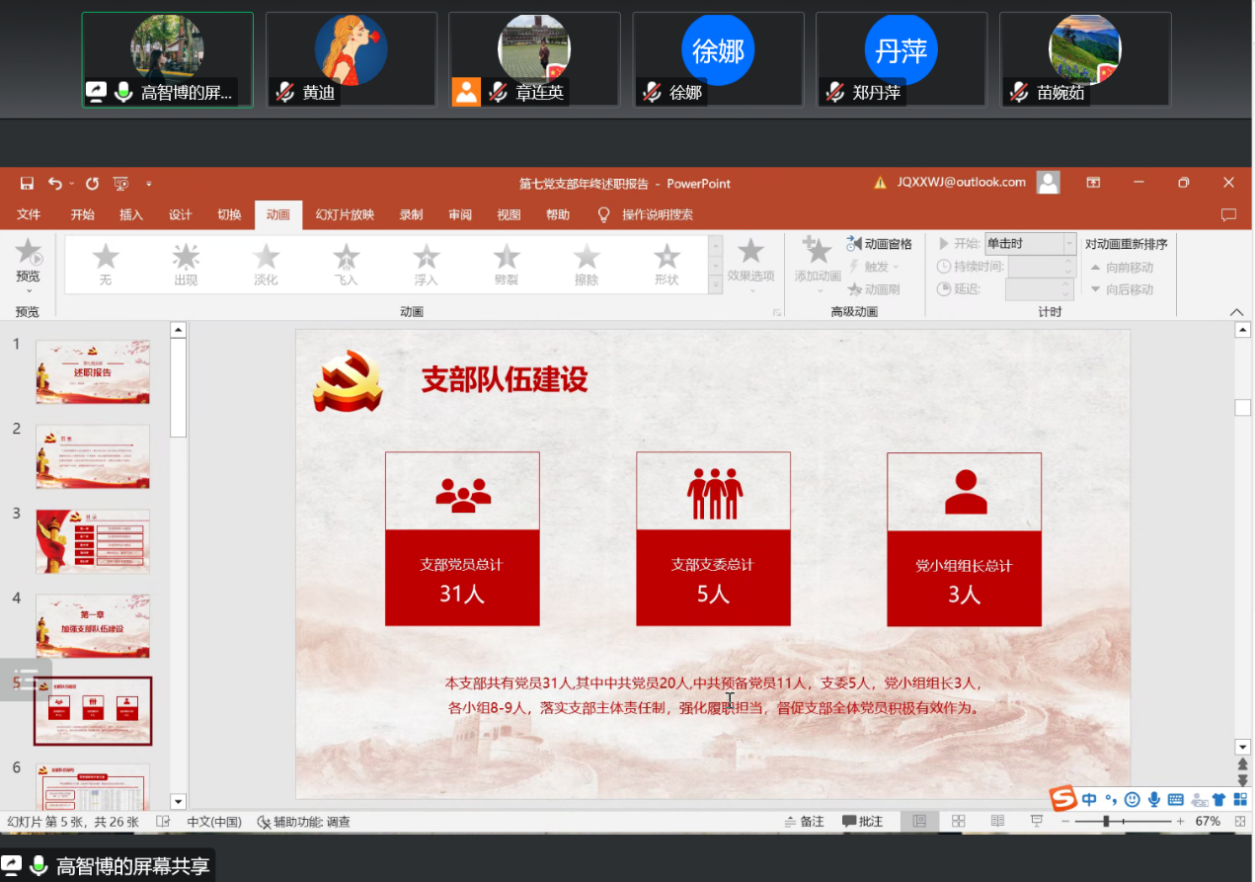Select slide 4 thumbnail 第一章
The height and width of the screenshot is (882, 1255).
click(x=93, y=626)
